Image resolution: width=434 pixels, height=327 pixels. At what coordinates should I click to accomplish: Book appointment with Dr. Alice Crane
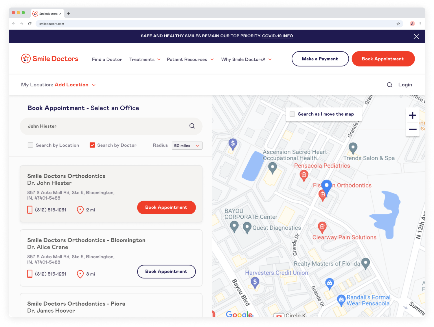click(166, 272)
